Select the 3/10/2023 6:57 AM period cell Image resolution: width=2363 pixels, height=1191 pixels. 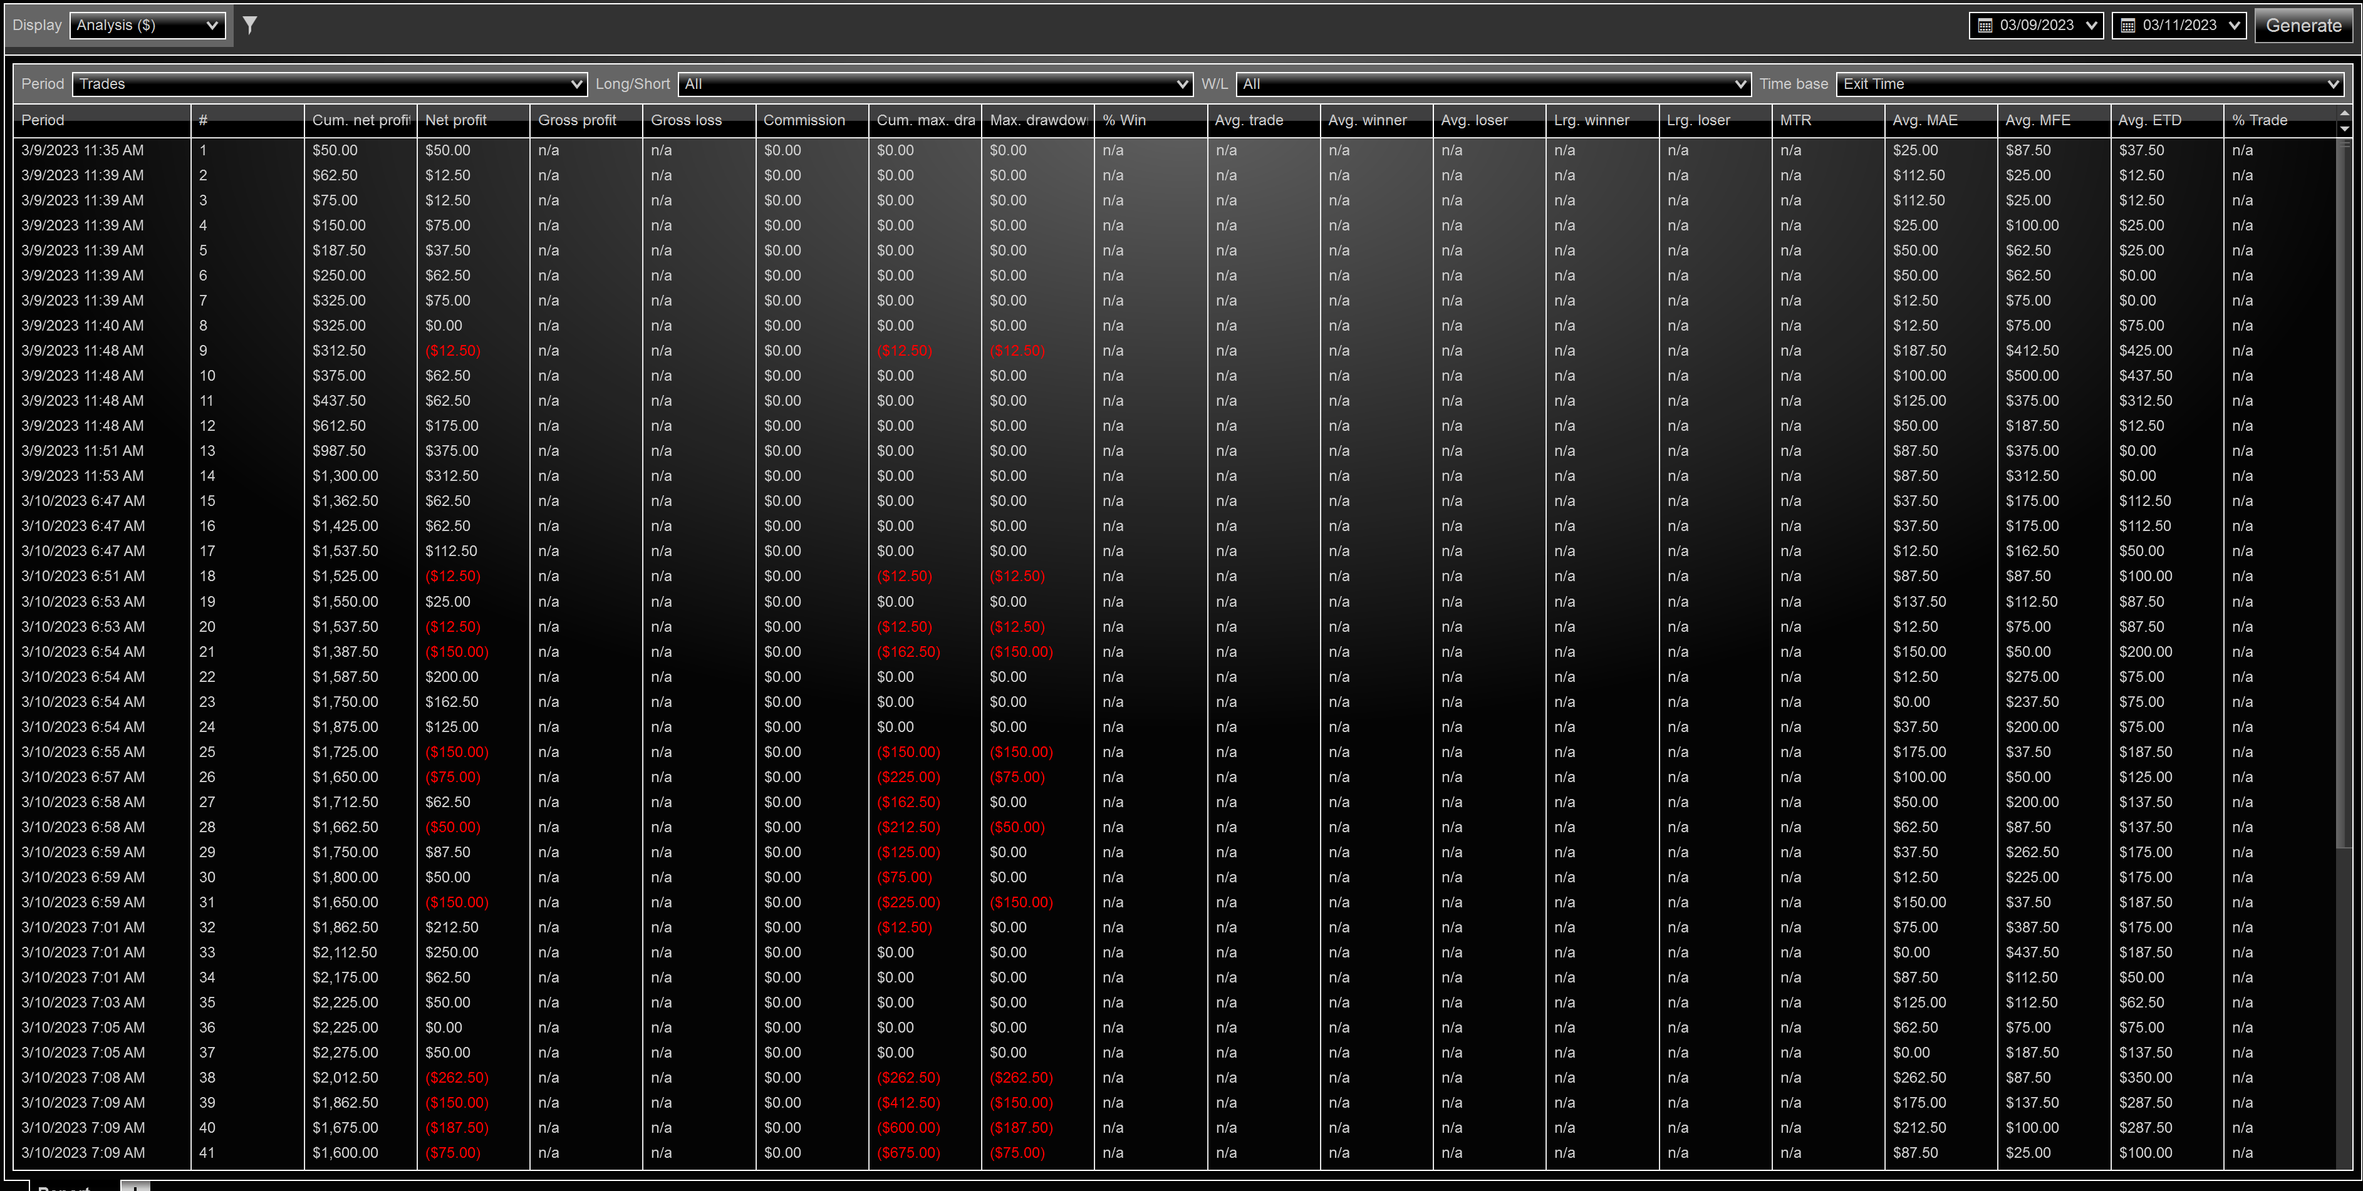coord(83,776)
